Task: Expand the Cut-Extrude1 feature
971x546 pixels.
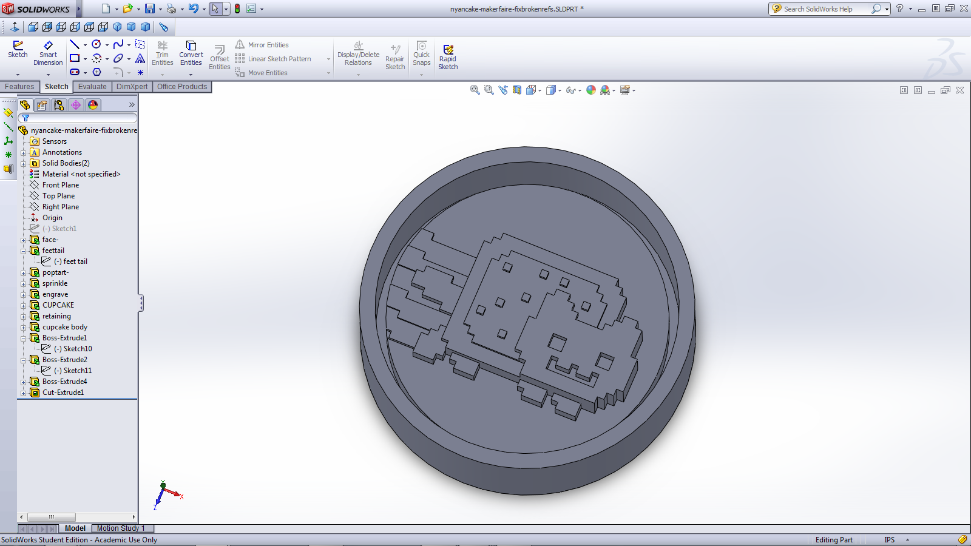Action: pos(24,393)
